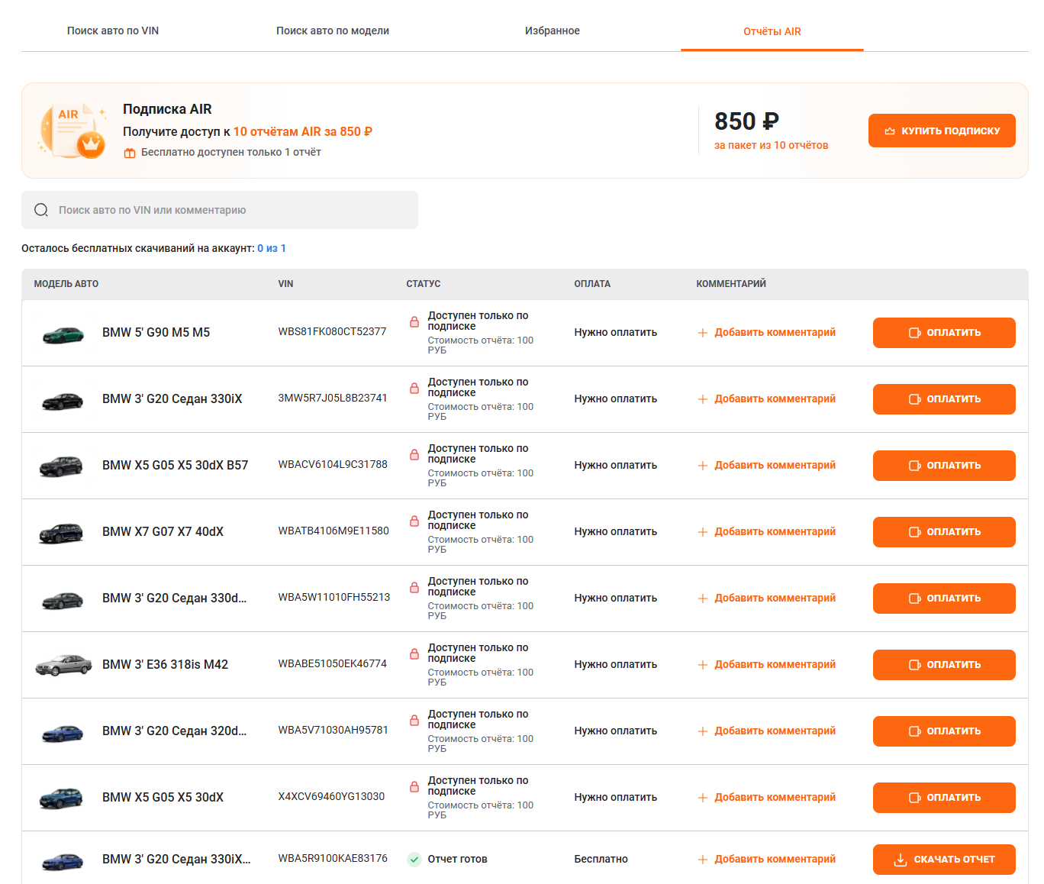Screen dimensions: 1044x884
Task: Click the '10 отчётам AIR за 850 ₽' link
Action: click(x=303, y=131)
